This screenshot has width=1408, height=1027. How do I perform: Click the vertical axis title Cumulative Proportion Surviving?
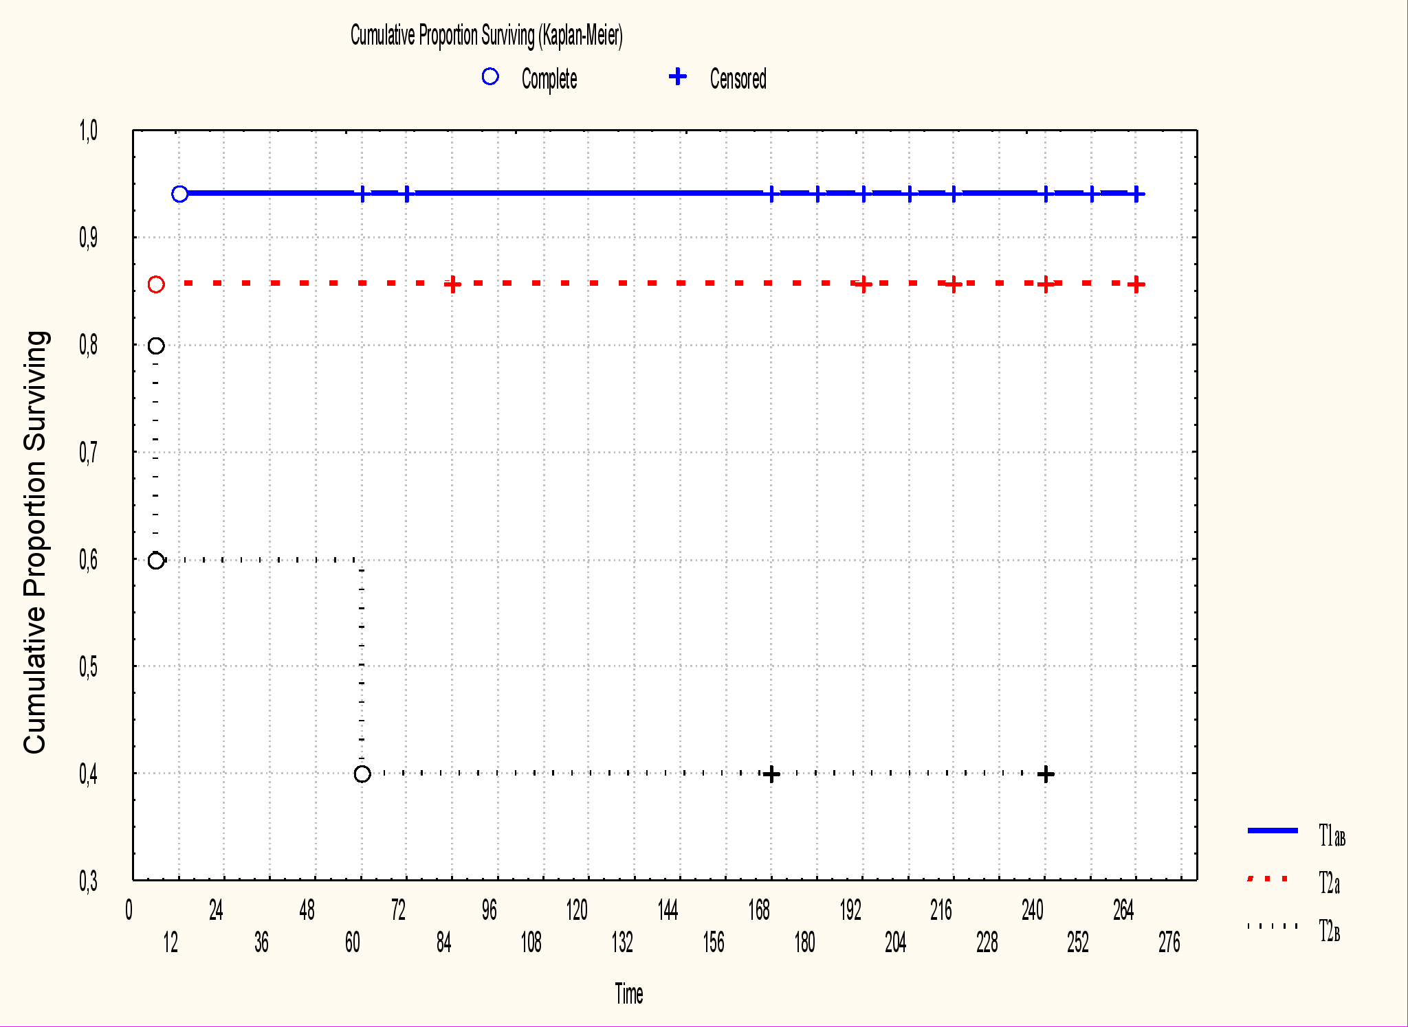[x=35, y=542]
